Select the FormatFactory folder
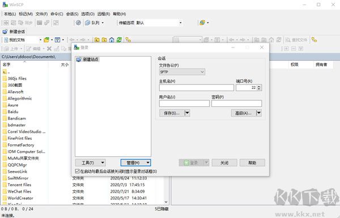The width and height of the screenshot is (340, 218). pos(19,145)
